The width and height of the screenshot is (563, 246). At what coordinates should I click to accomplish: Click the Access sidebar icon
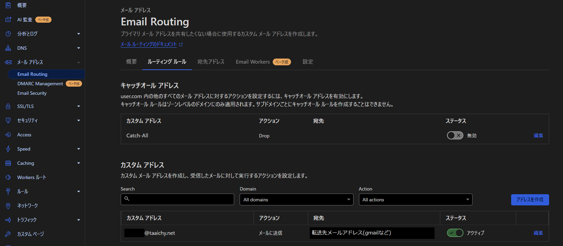[8, 135]
